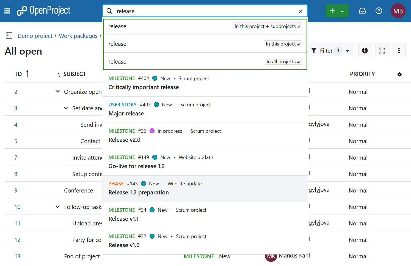This screenshot has height=266, width=411.
Task: Enter fullscreen view of the work package table
Action: pyautogui.click(x=382, y=50)
